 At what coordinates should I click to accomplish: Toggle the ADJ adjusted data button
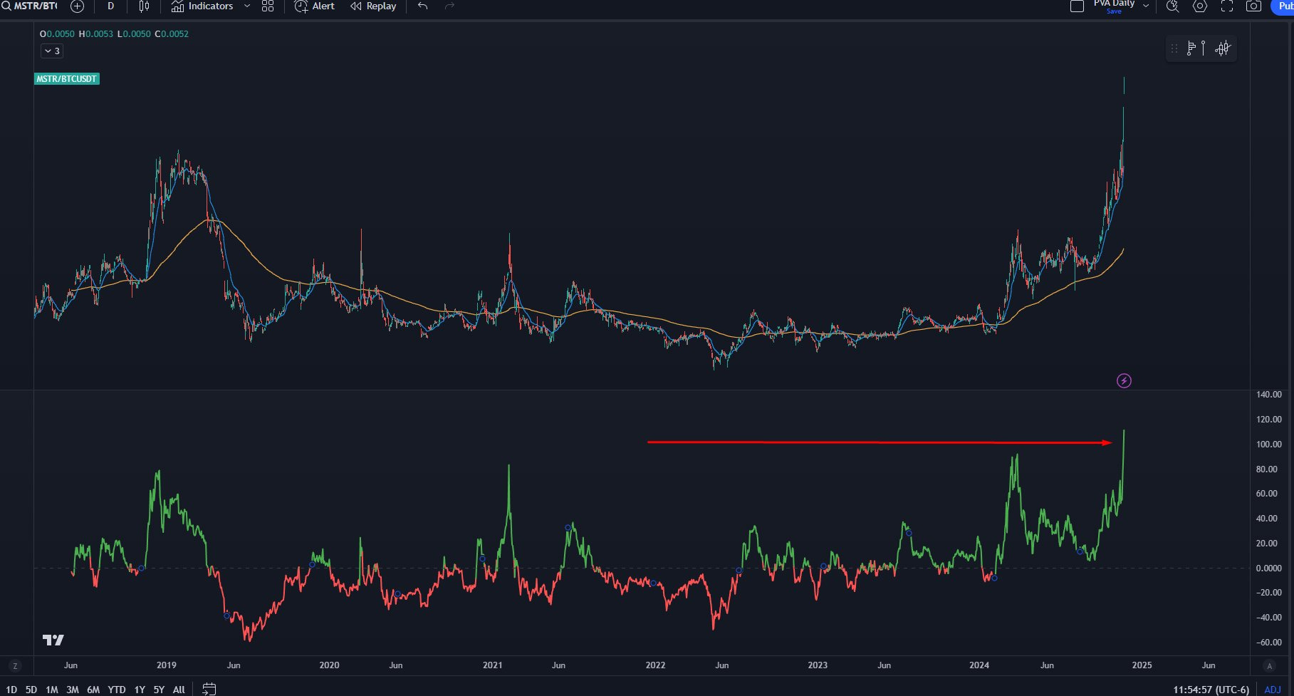point(1273,690)
